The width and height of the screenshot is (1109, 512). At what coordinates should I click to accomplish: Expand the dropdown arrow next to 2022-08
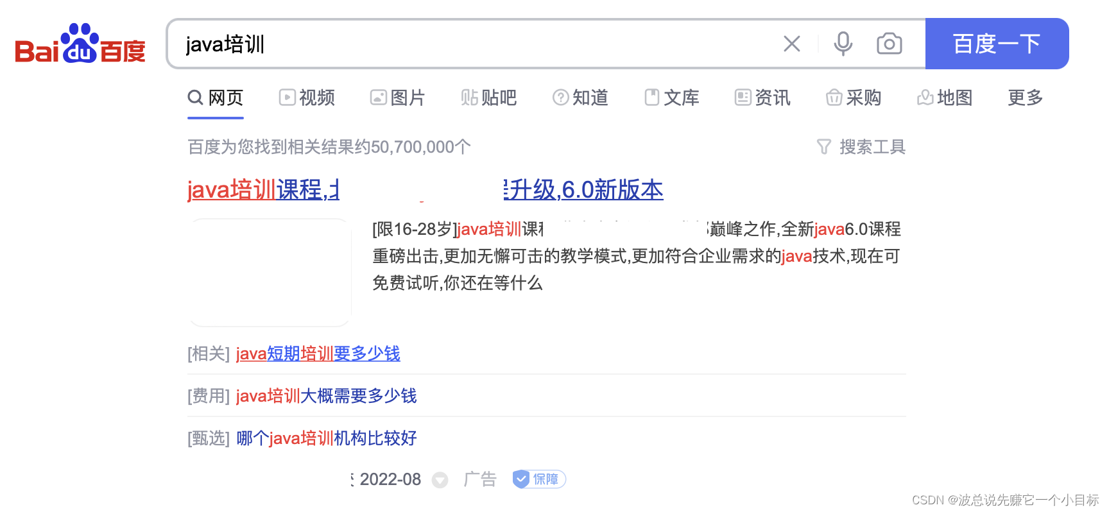click(x=440, y=480)
